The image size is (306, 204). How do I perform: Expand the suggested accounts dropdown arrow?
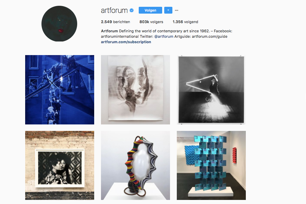168,10
